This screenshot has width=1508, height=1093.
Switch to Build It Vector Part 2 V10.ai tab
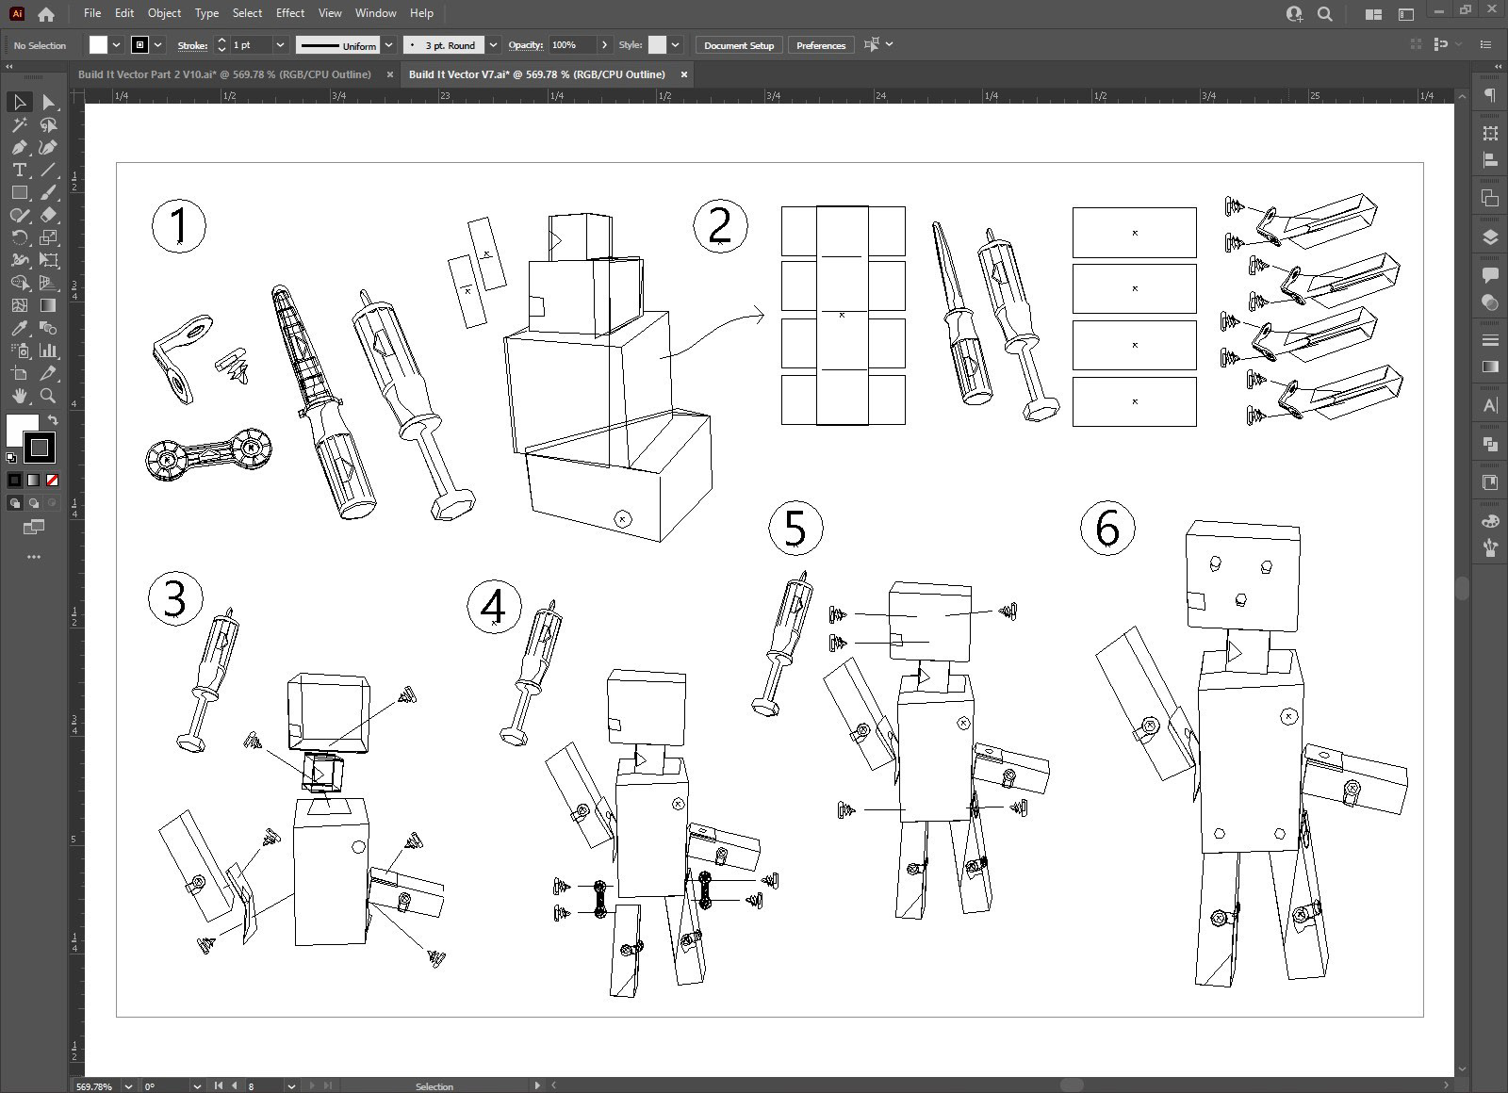point(224,74)
